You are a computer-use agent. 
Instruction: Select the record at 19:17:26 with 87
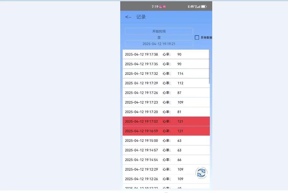pos(166,93)
